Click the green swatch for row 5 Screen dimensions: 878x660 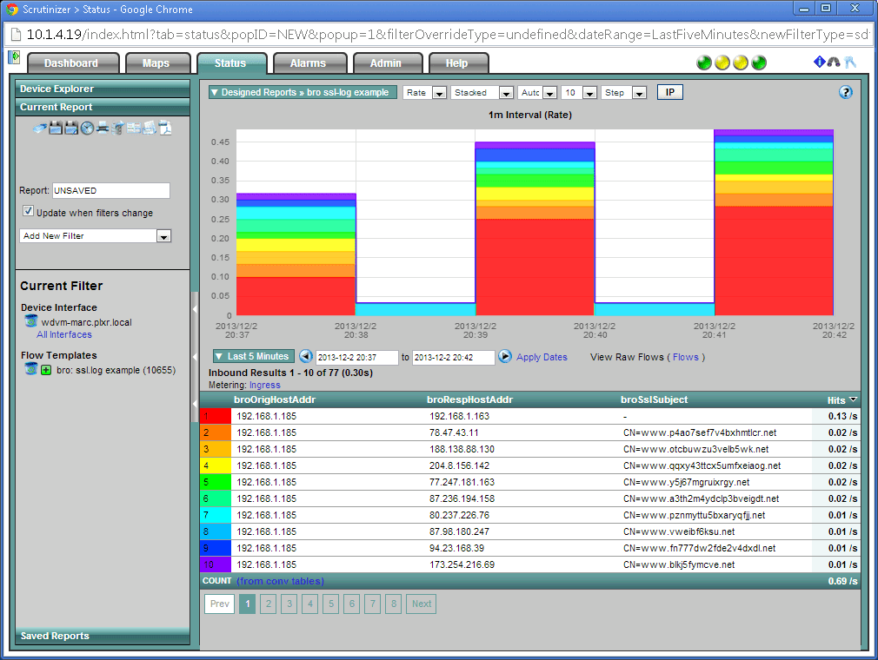pos(215,482)
